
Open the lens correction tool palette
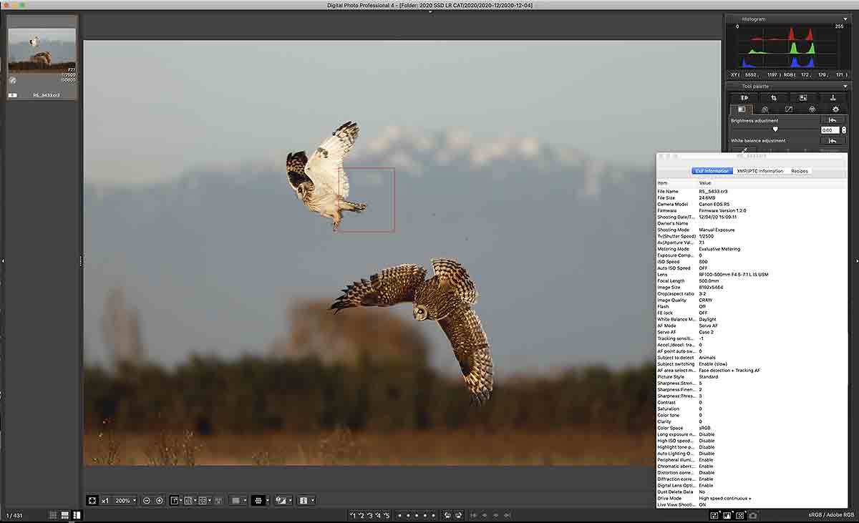coord(744,98)
